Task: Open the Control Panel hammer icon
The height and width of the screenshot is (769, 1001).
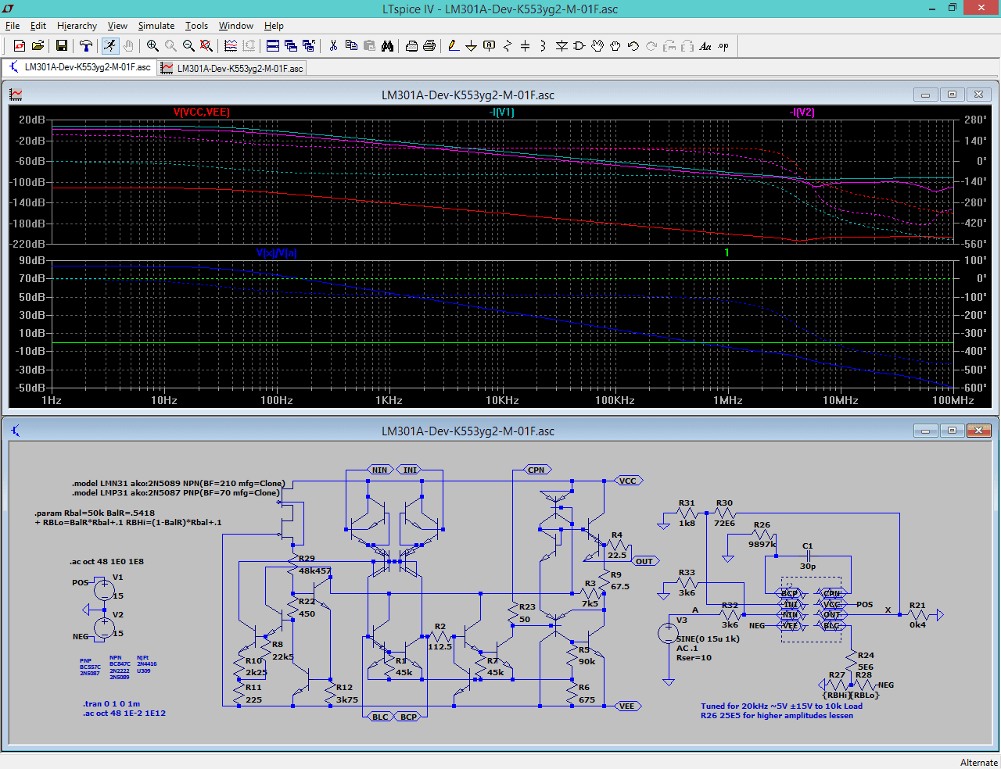Action: 86,45
